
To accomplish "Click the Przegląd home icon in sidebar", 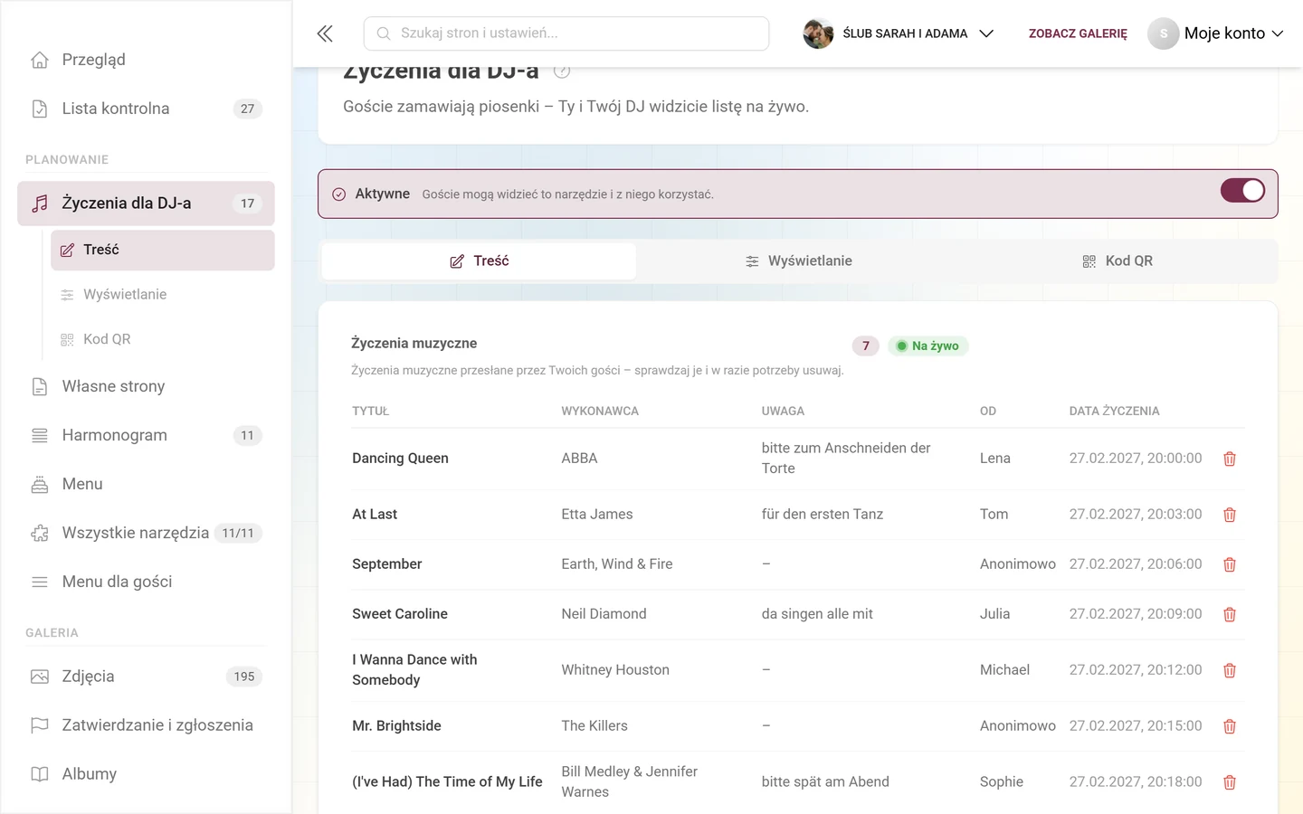I will point(40,60).
